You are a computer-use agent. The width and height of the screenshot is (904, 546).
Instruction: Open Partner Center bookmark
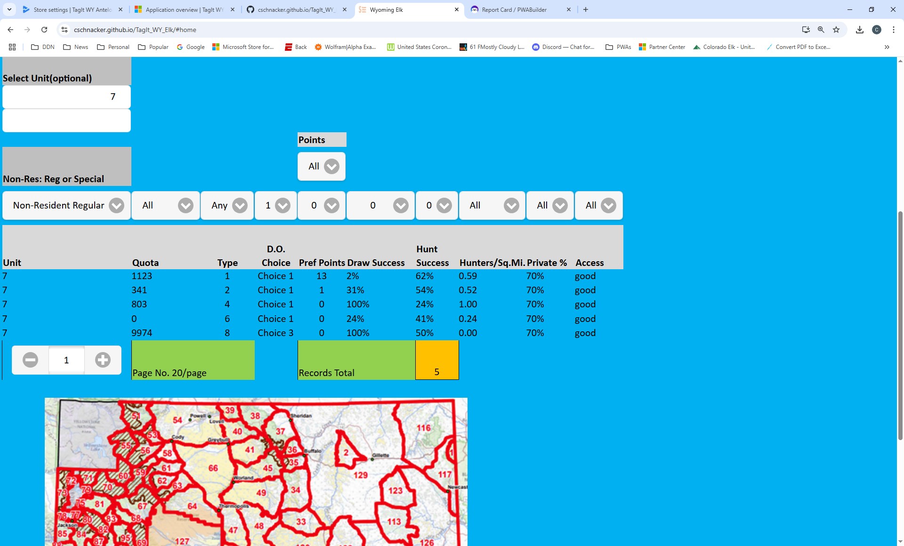662,47
